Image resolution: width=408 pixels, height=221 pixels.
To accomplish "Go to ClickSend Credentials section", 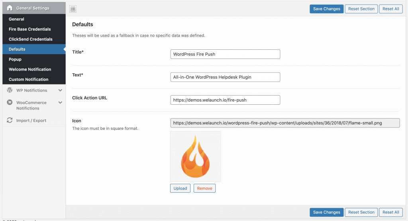I will click(30, 39).
